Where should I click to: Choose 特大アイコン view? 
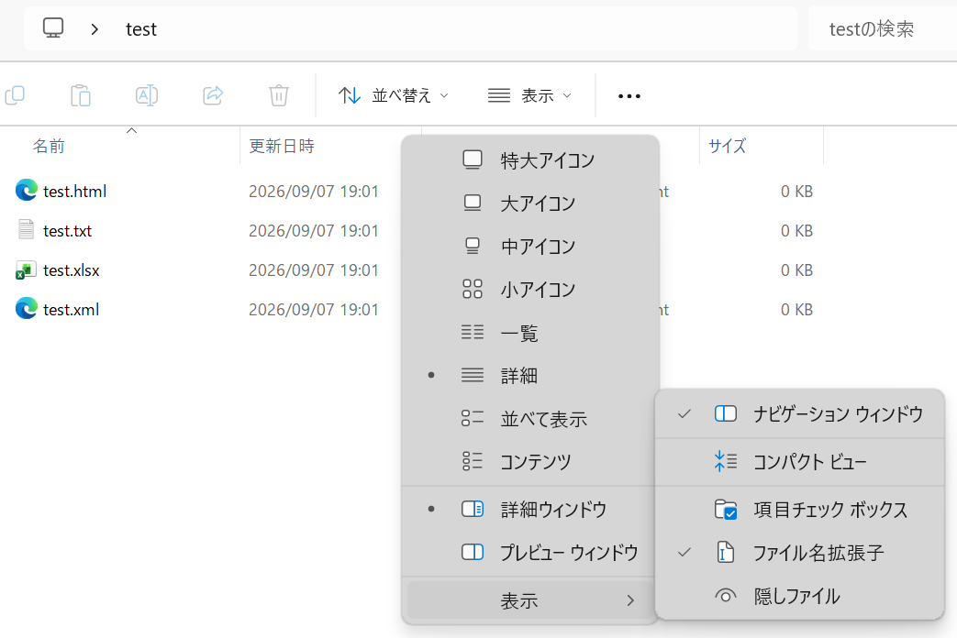[529, 160]
